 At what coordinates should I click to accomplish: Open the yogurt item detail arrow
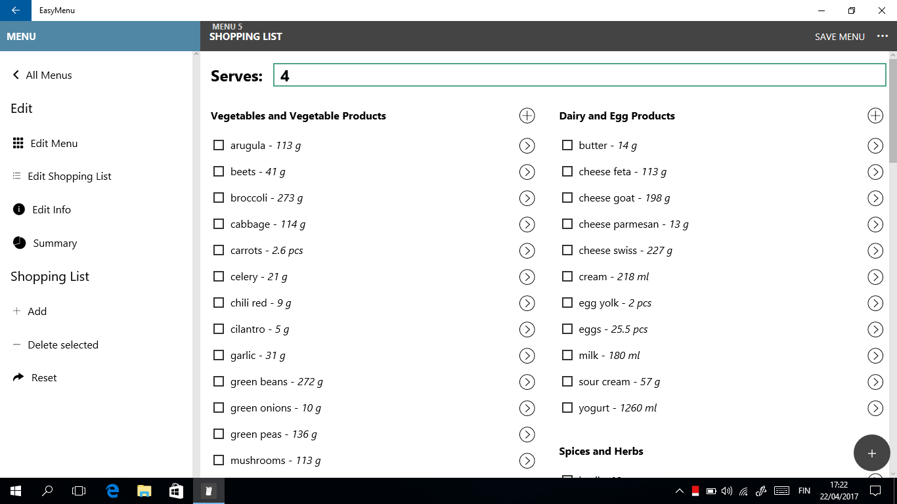pyautogui.click(x=875, y=408)
